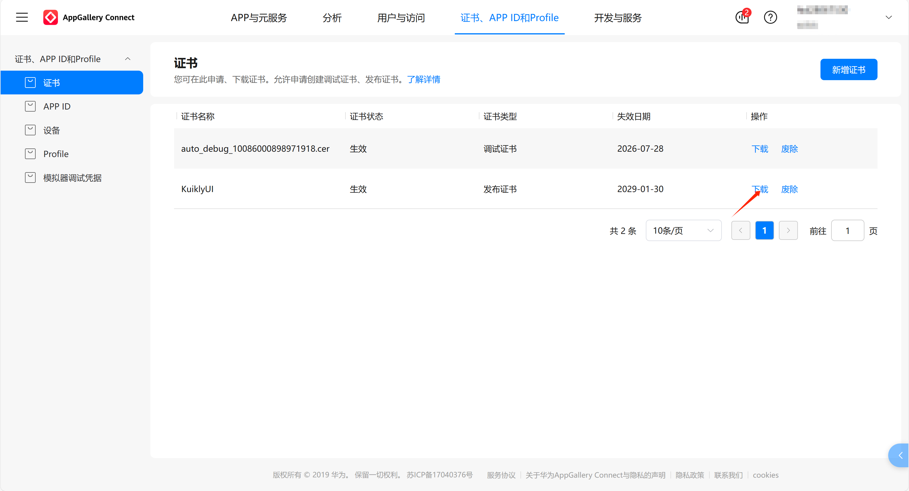Click the help question mark icon
The width and height of the screenshot is (909, 491).
(770, 17)
